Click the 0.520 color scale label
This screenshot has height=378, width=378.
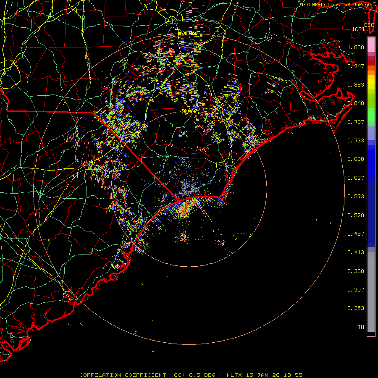point(356,215)
